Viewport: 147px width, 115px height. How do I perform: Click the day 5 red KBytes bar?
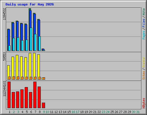click(26, 98)
